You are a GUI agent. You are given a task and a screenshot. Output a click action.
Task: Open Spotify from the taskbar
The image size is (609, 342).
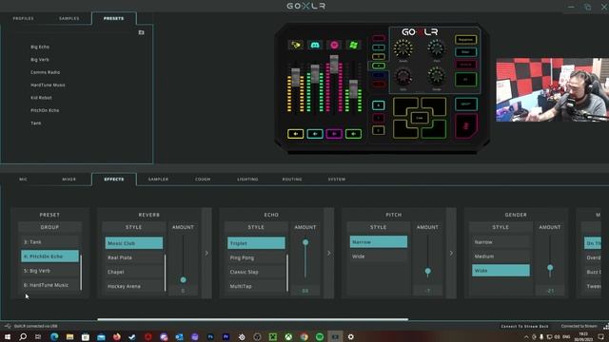pos(320,336)
